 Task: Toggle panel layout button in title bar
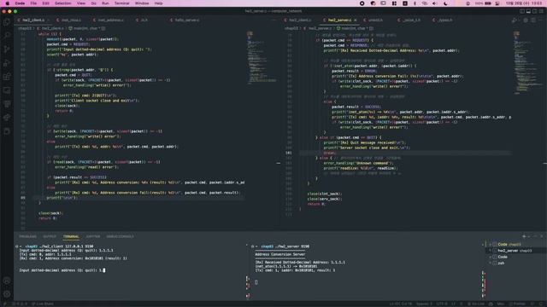[x=528, y=11]
